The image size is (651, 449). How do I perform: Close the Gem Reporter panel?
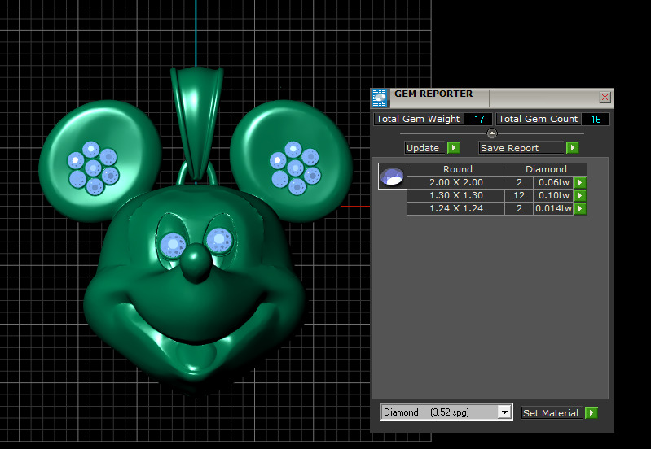[605, 97]
